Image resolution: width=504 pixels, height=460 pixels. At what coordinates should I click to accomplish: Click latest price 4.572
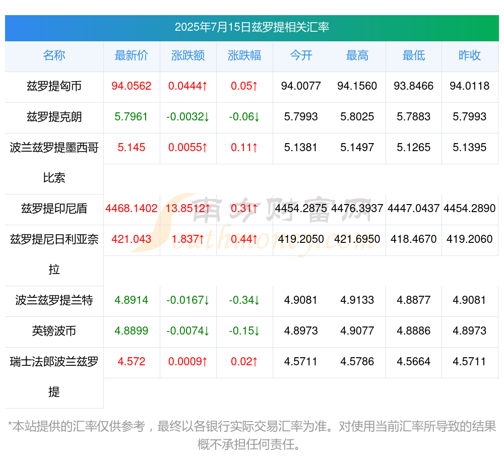coord(131,361)
